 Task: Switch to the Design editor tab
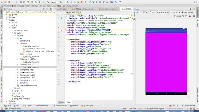(x=62, y=102)
